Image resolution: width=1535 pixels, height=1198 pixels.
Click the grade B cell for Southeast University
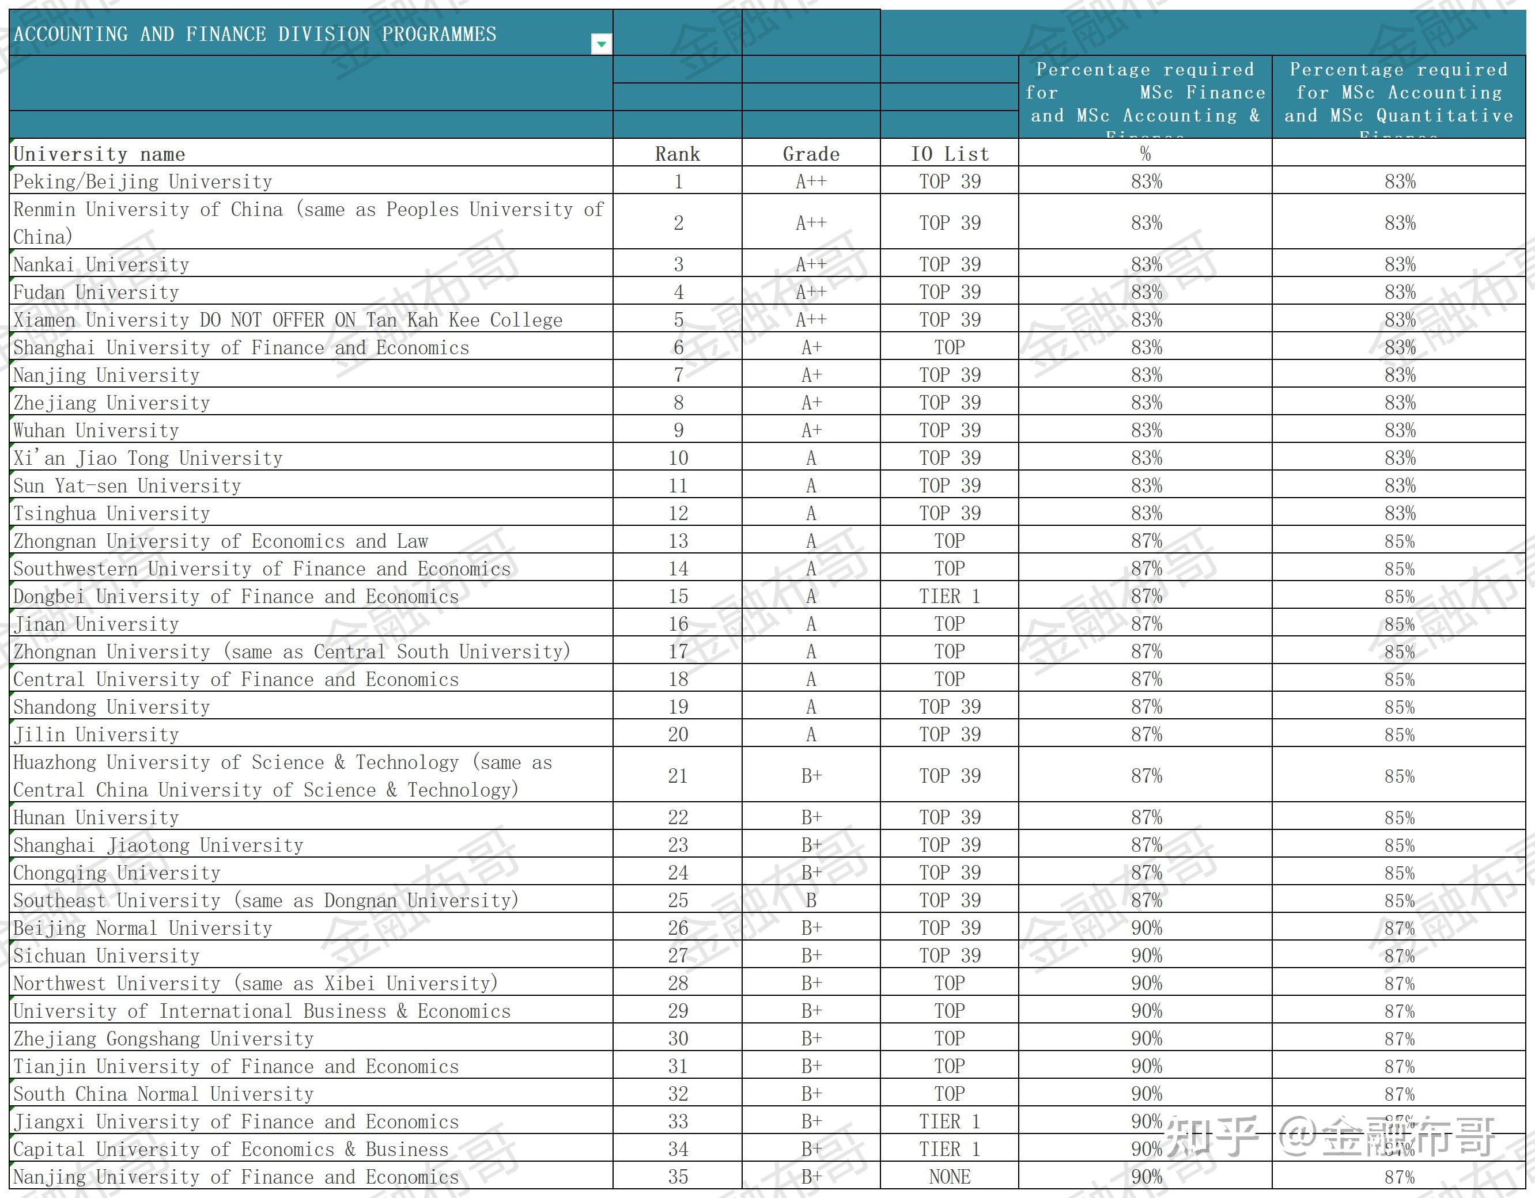(810, 900)
